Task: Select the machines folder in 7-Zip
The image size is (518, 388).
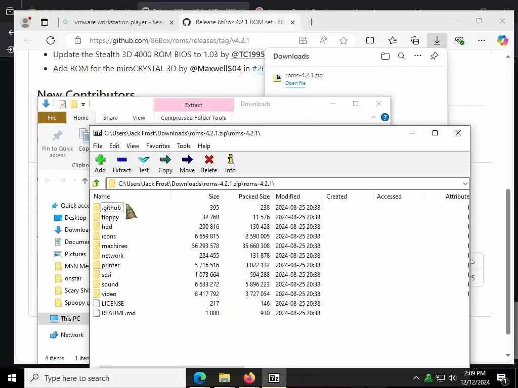Action: pos(114,246)
